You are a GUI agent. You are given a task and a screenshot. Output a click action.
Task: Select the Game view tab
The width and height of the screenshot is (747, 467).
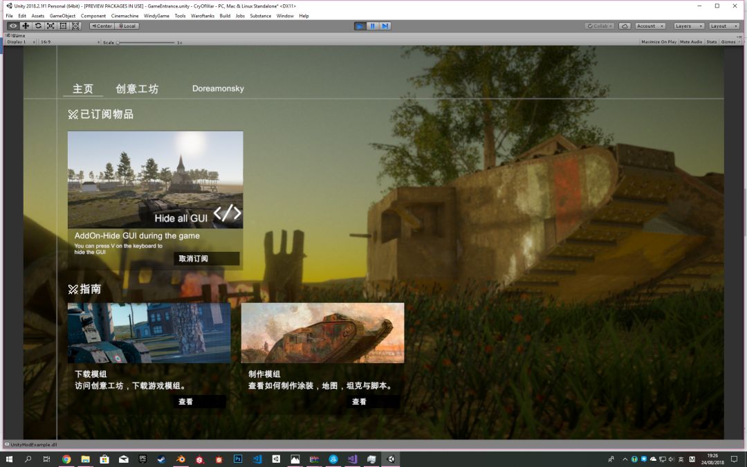[16, 36]
